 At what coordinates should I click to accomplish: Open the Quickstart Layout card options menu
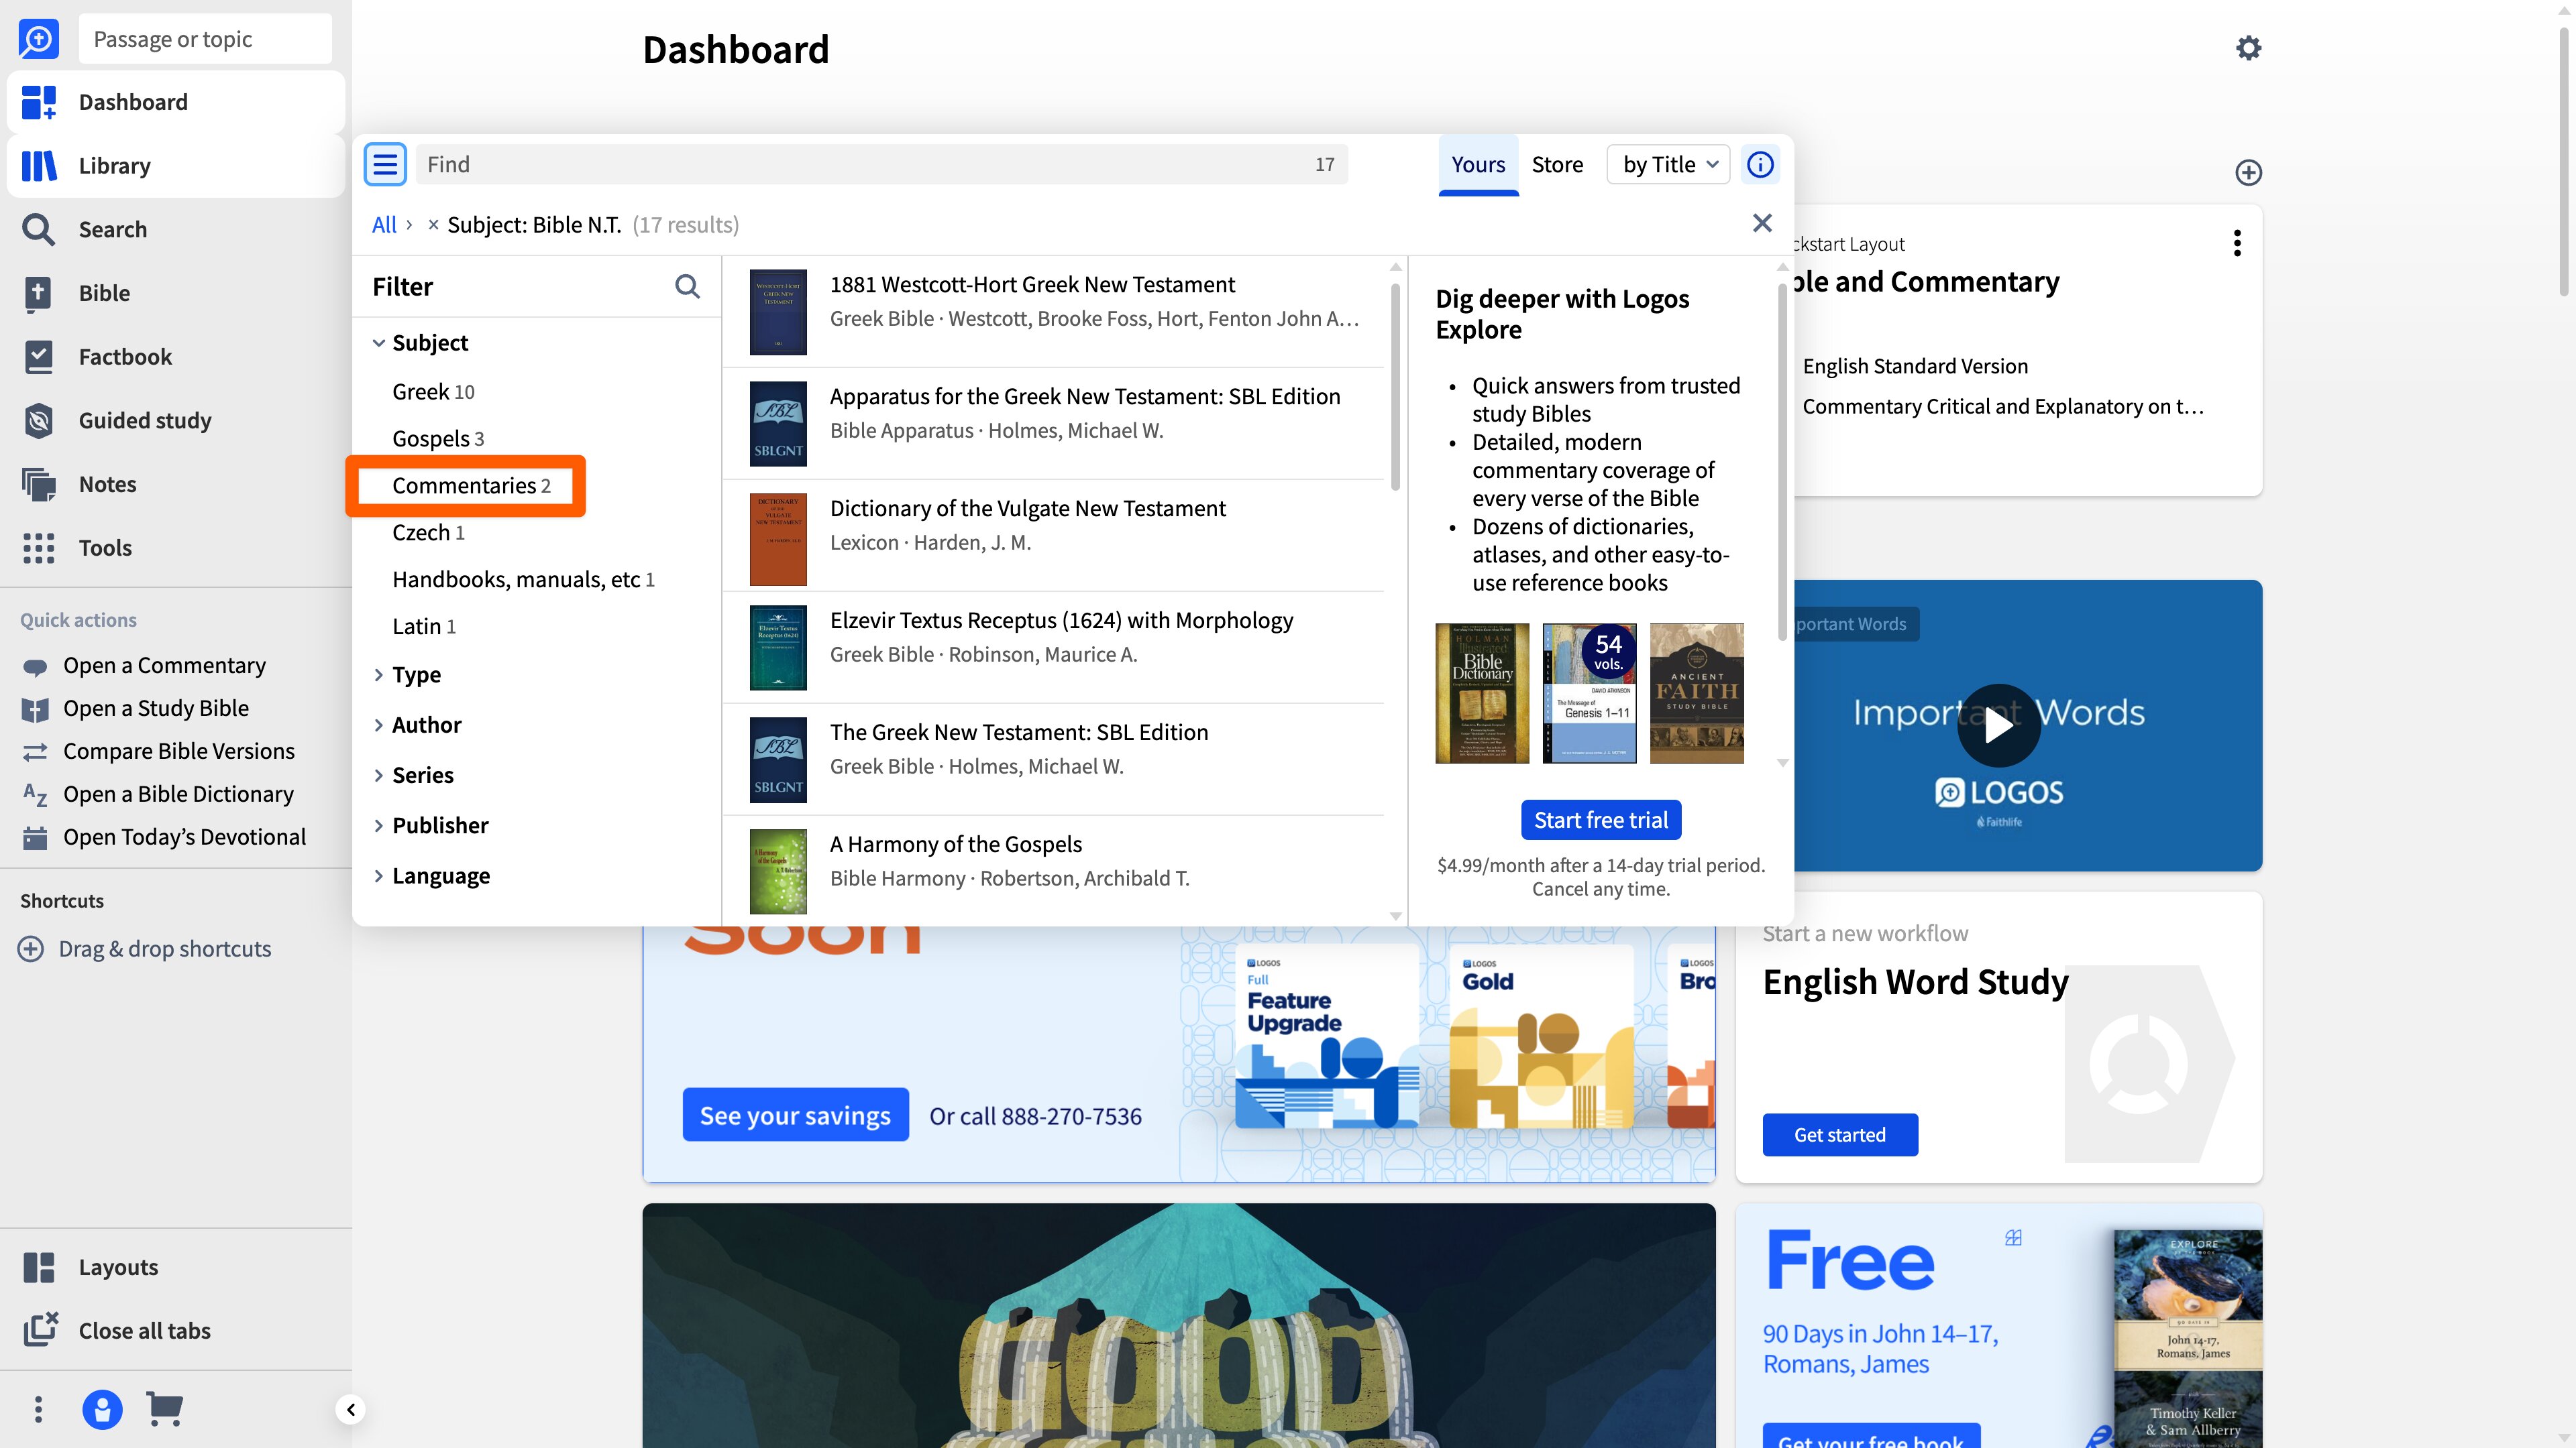(x=2237, y=243)
